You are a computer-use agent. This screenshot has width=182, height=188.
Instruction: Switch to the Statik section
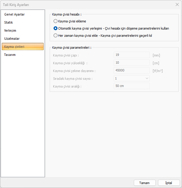point(9,22)
